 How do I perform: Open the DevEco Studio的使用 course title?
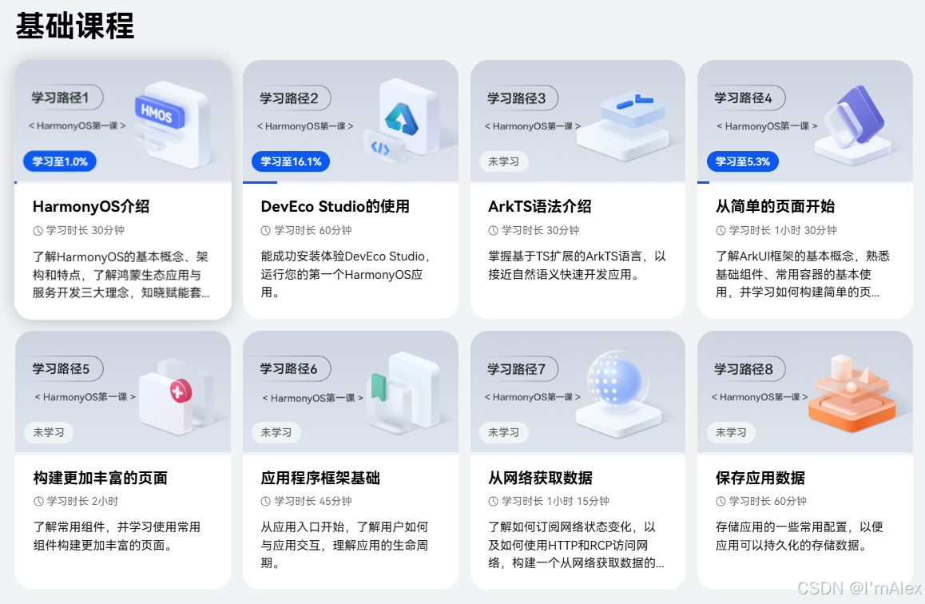pos(335,206)
